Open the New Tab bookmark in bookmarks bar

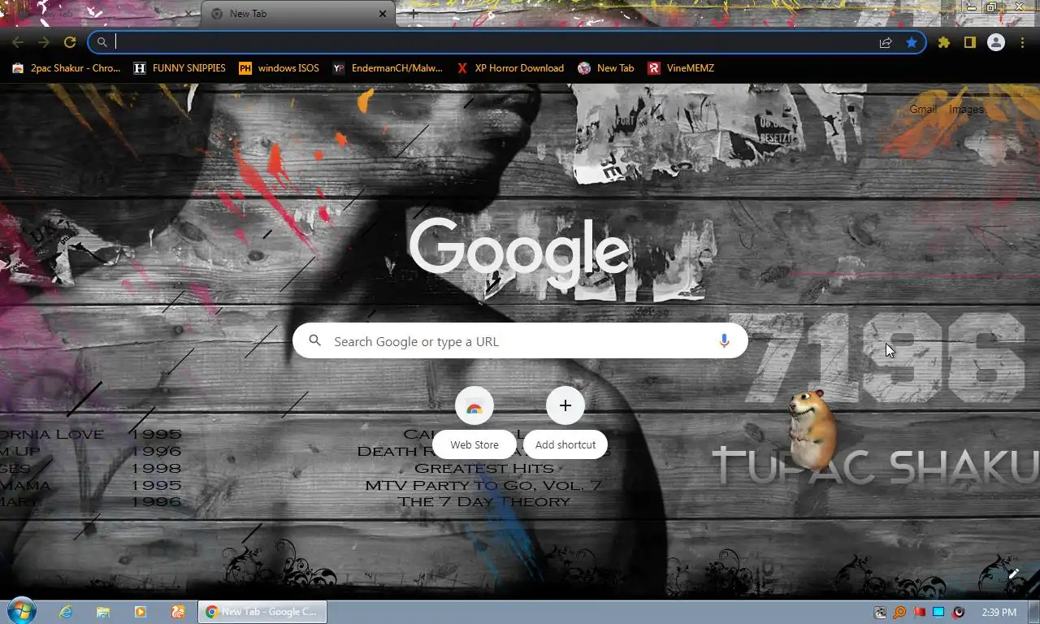pos(606,68)
